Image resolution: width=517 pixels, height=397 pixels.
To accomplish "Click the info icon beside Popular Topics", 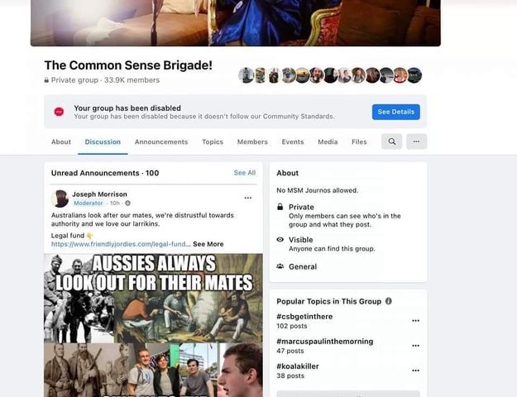I will 389,301.
